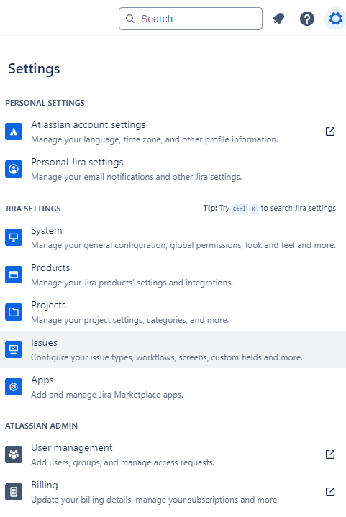Go to Projects settings entry
Viewport: 346px width, 517px height.
pos(173,312)
